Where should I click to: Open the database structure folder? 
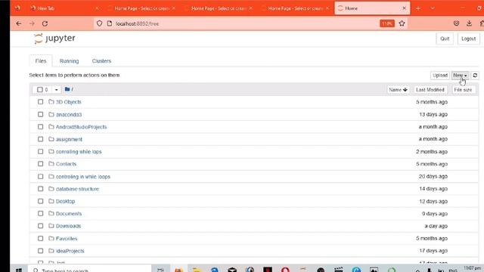pos(77,189)
